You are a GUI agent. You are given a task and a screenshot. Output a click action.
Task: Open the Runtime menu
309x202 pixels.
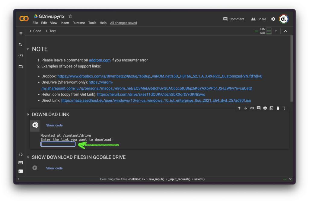point(79,23)
